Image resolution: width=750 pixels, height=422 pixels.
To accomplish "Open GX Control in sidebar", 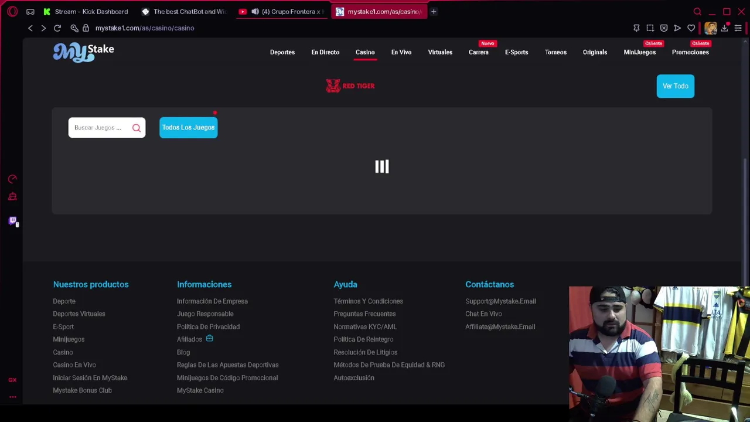I will pos(12,179).
